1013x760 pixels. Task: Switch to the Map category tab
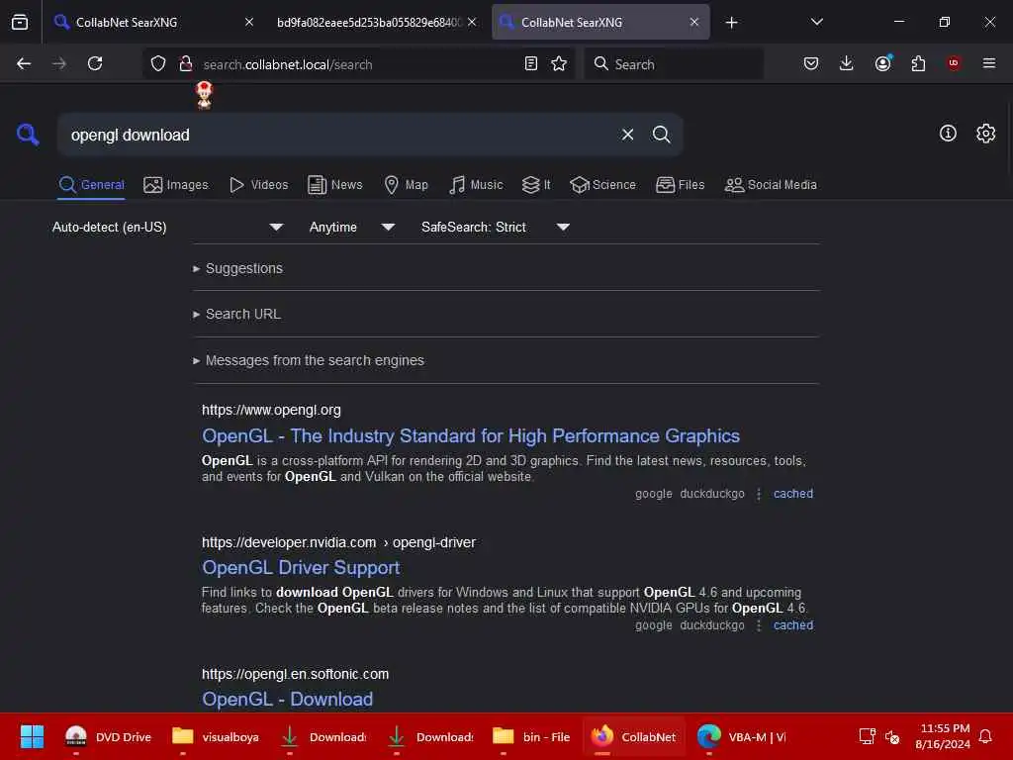click(406, 185)
